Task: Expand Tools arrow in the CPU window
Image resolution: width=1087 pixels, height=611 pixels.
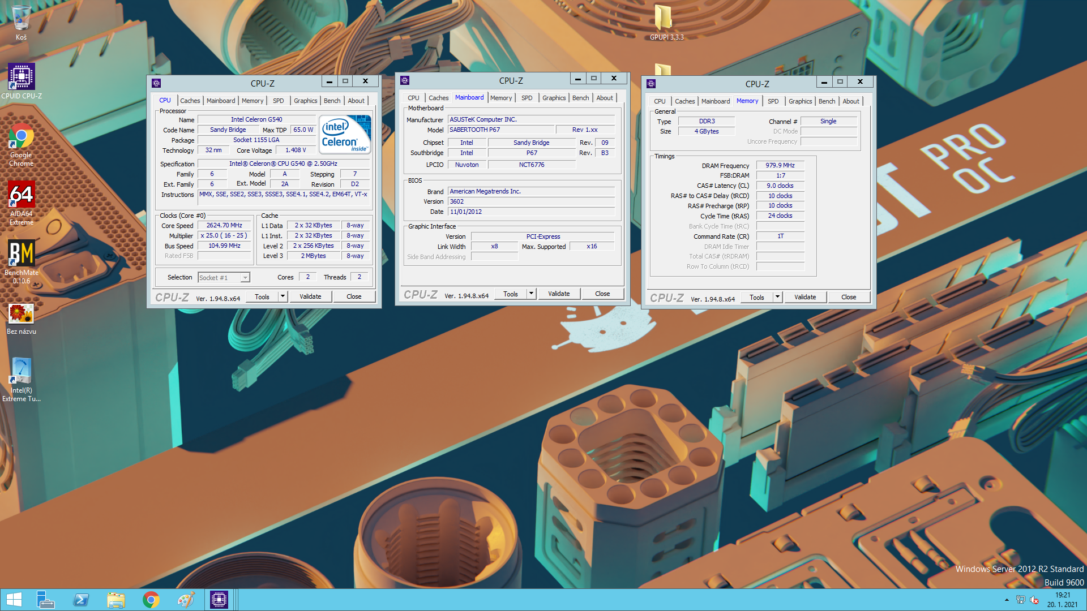Action: 283,296
